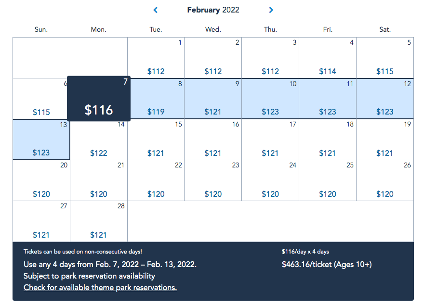
Task: Go to the previous month arrow
Action: pos(155,10)
